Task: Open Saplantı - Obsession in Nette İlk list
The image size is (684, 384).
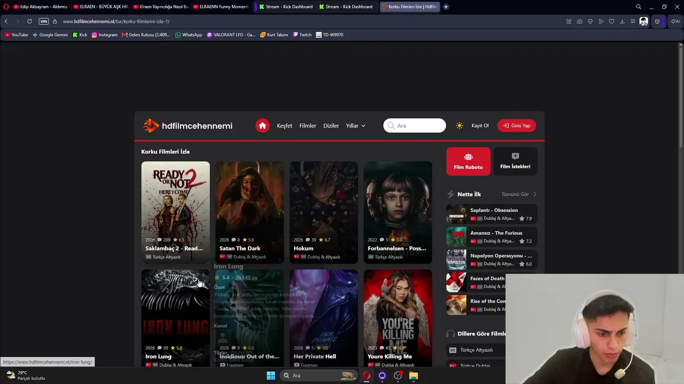Action: click(492, 214)
